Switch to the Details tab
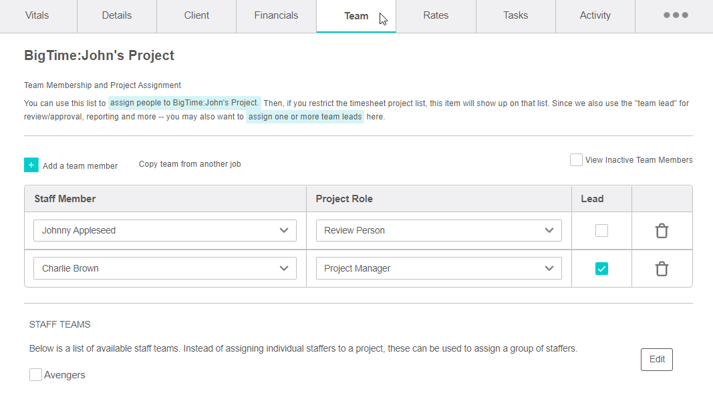713x397 pixels. (x=116, y=15)
